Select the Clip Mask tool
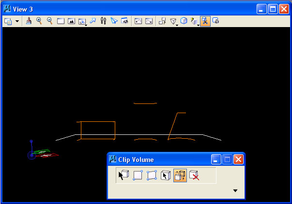 click(216, 21)
